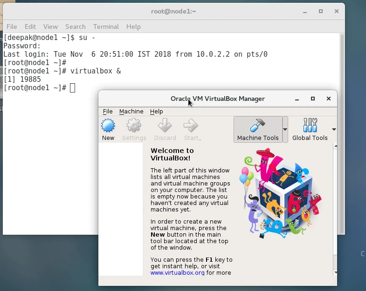Open VirtualBox File menu
366x291 pixels.
108,112
